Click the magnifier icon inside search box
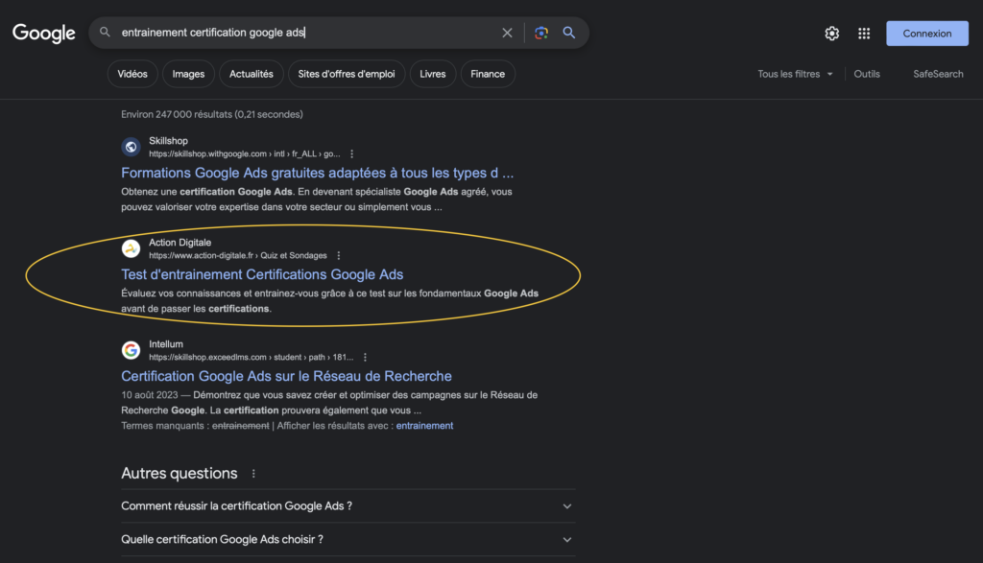This screenshot has width=983, height=563. pyautogui.click(x=105, y=32)
